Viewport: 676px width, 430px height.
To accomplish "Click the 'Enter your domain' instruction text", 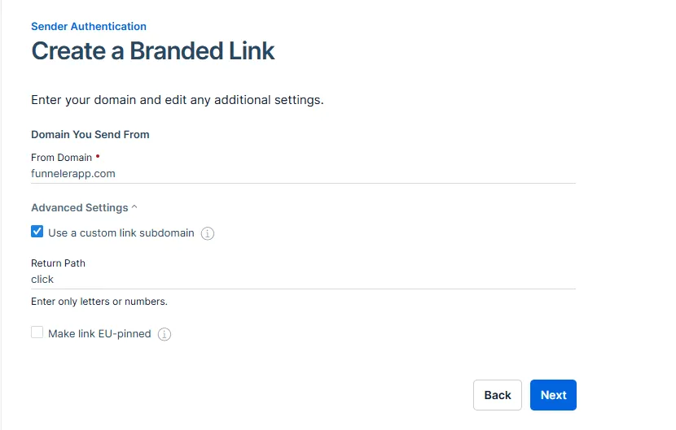I will (178, 100).
